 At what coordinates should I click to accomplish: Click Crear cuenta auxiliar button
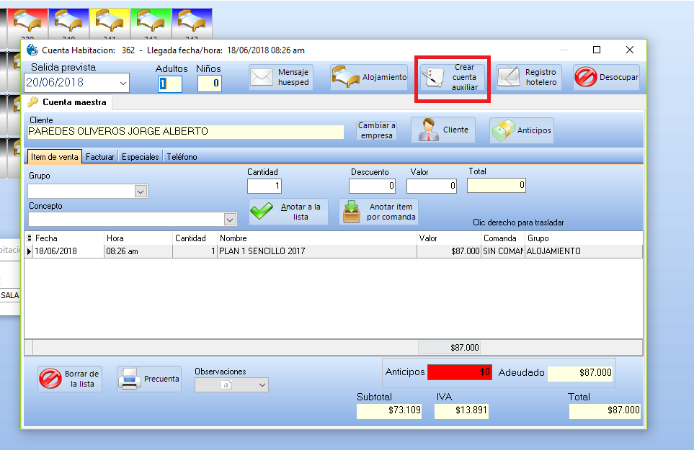click(454, 78)
